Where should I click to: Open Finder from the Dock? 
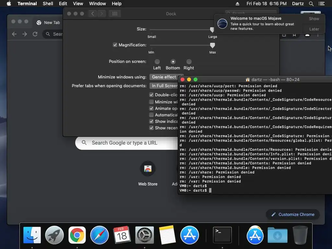pos(32,235)
